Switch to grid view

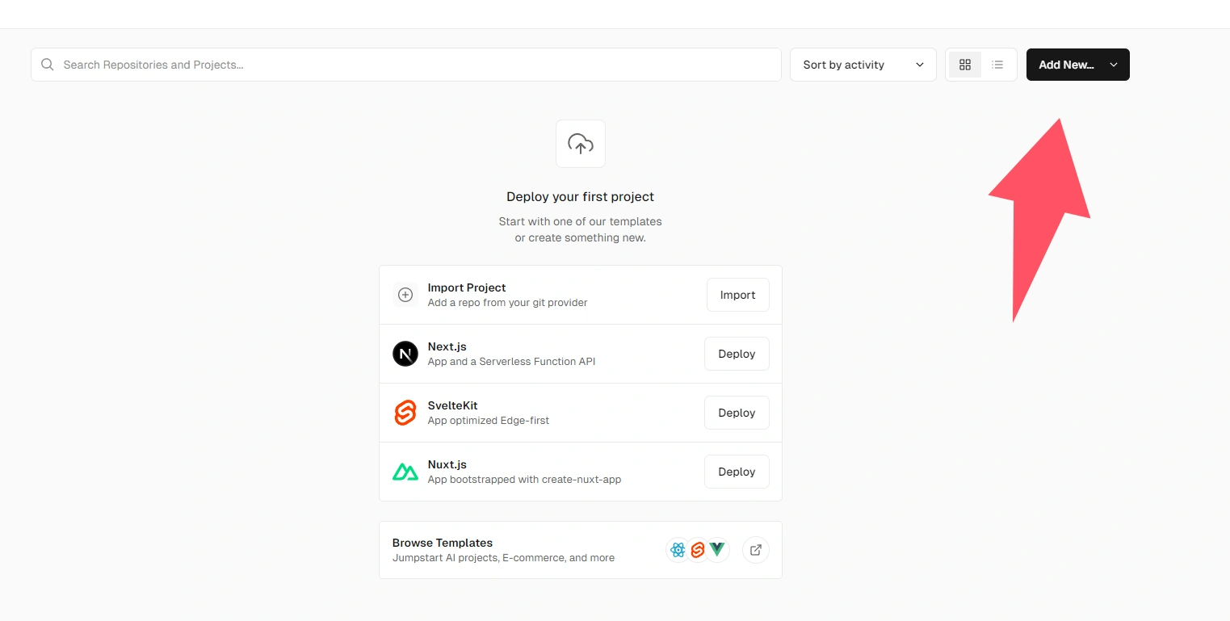pos(965,65)
